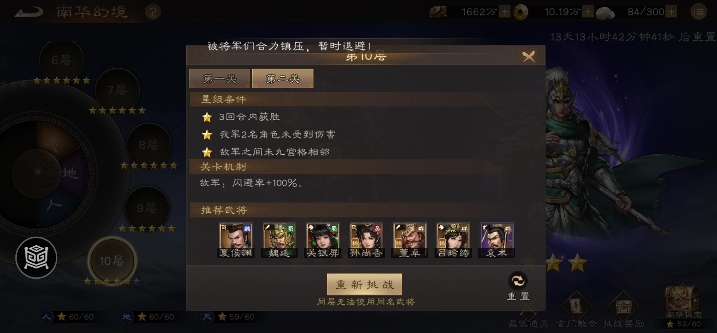
Task: Select the 孙尚香 hero portrait
Action: click(366, 240)
